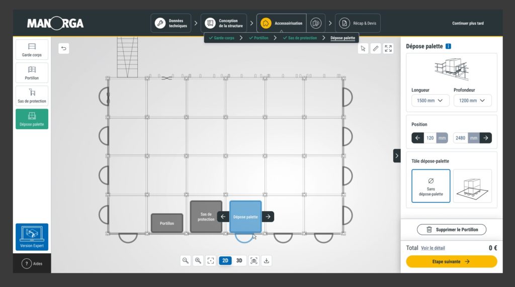Screen dimensions: 515x287
Task: Open the Dépose palette info icon
Action: [448, 46]
